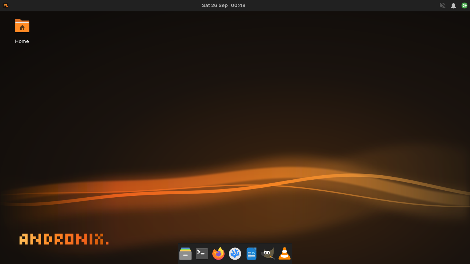Click the muted volume tray icon
470x264 pixels.
point(442,5)
